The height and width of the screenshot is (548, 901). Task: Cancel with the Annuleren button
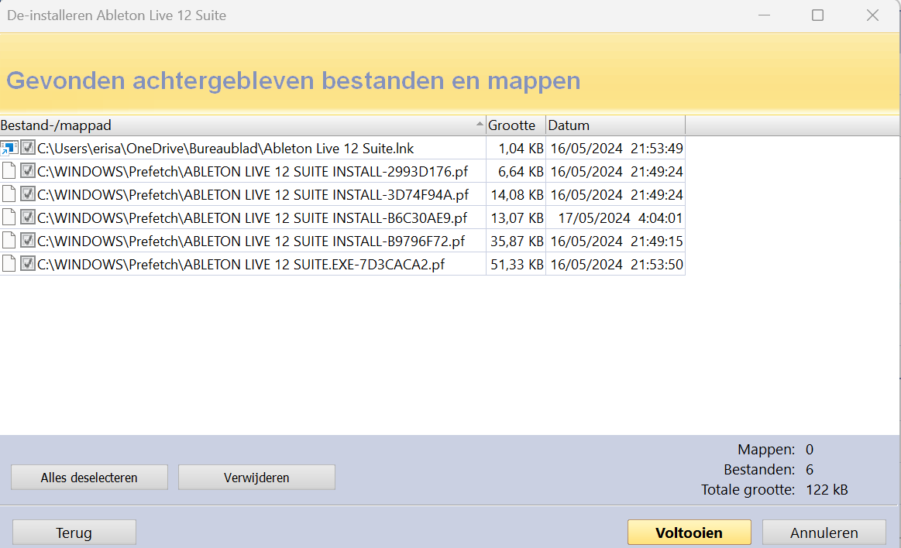click(824, 533)
